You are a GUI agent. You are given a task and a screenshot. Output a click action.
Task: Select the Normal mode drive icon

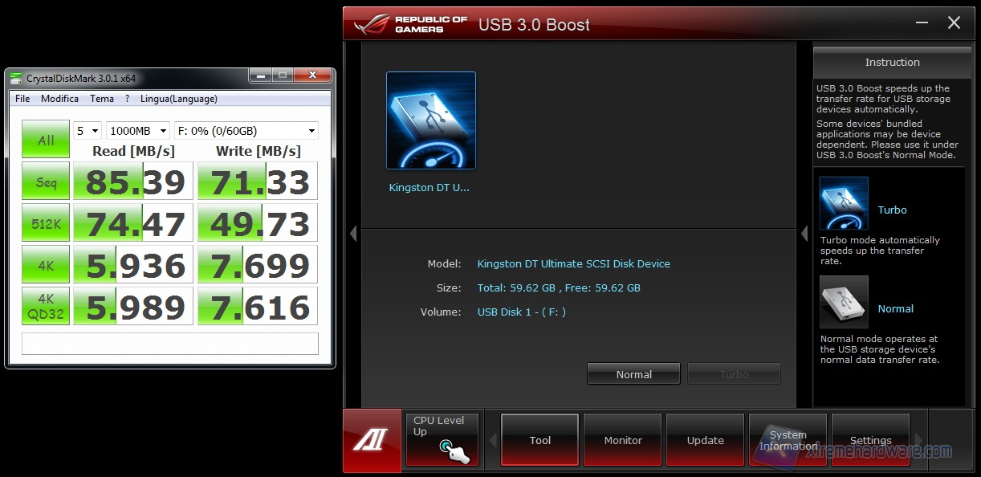[x=843, y=302]
